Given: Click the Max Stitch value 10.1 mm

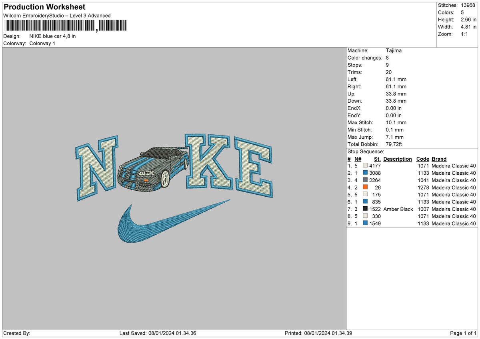Looking at the screenshot, I should (x=396, y=122).
